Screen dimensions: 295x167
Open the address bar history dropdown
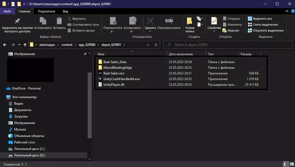click(148, 45)
